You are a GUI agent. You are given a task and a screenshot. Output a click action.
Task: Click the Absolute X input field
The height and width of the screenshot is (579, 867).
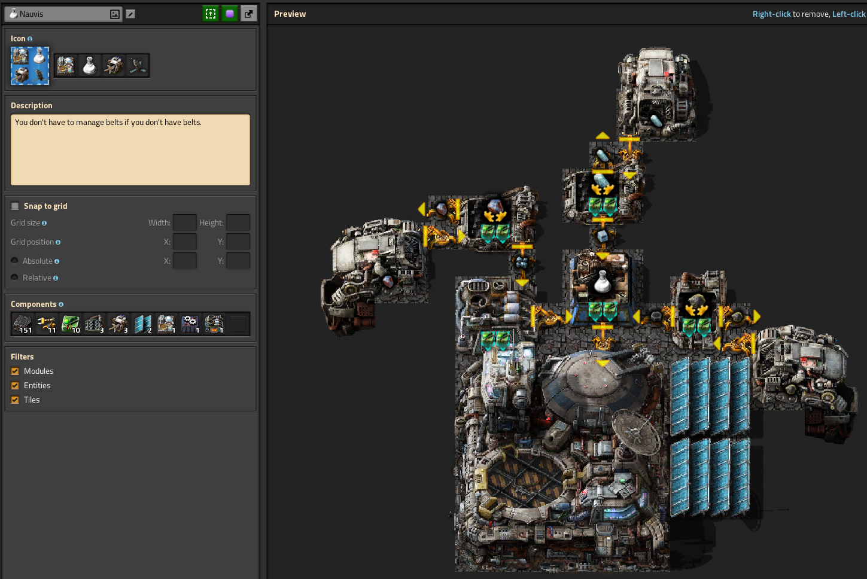click(x=185, y=261)
